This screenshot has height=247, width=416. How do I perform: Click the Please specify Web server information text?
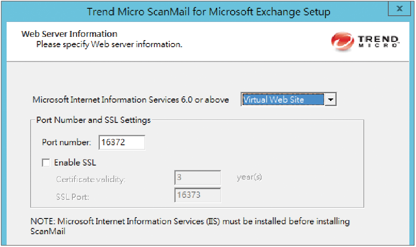(109, 44)
